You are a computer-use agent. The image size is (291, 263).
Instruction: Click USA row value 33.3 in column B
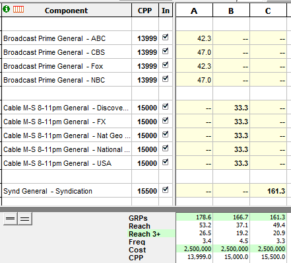point(241,163)
